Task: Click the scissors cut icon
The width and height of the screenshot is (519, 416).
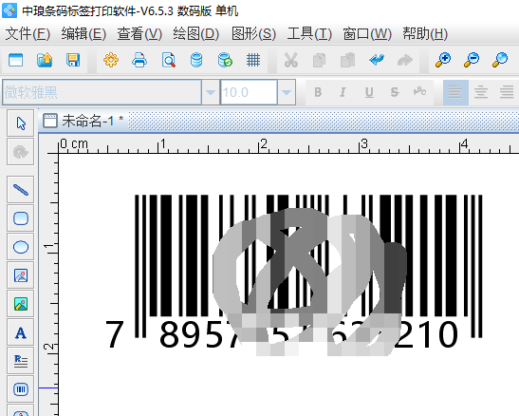Action: (291, 60)
